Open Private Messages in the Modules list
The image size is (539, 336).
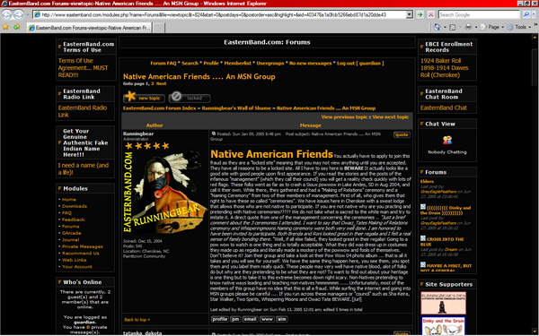tap(82, 246)
